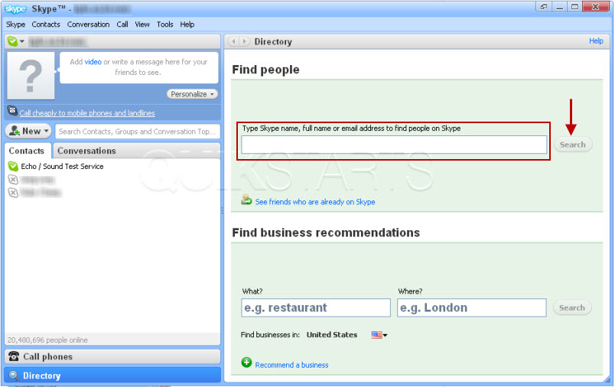Image resolution: width=615 pixels, height=387 pixels.
Task: Open the New contact dropdown button
Action: coord(29,131)
